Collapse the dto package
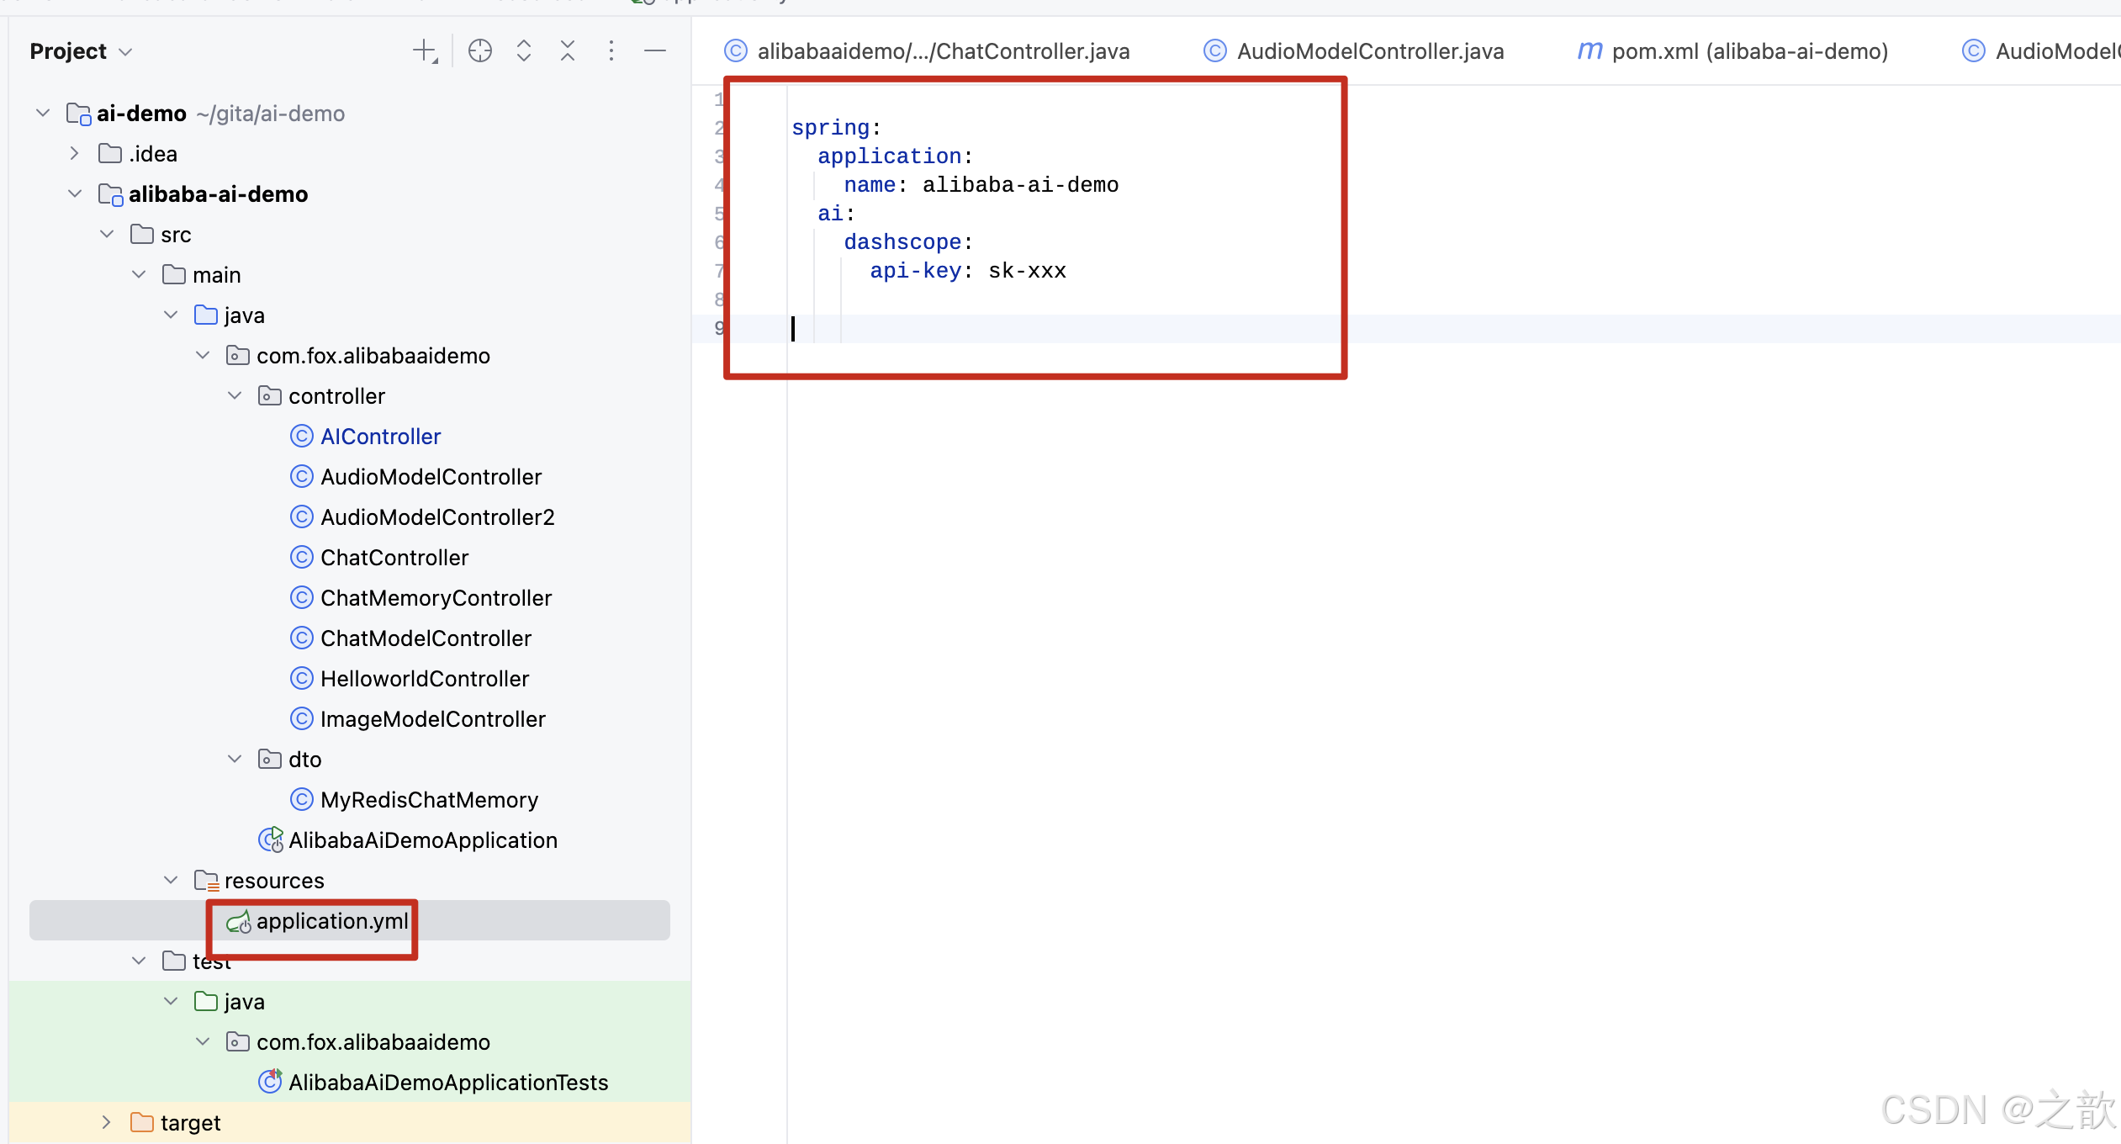 point(235,759)
